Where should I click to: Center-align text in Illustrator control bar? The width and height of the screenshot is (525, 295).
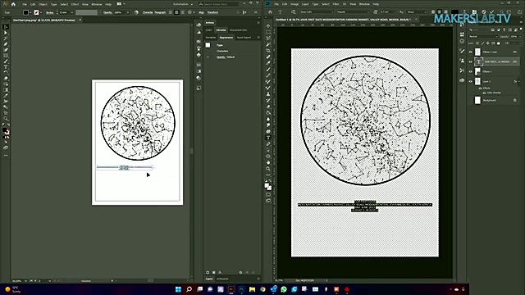click(x=177, y=12)
